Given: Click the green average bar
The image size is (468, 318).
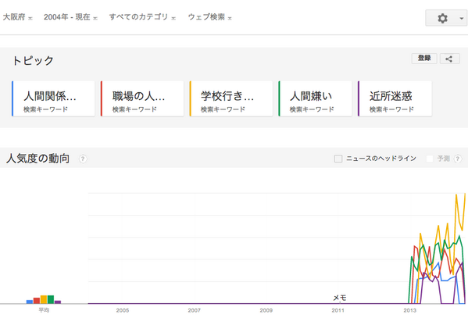Looking at the screenshot, I should pyautogui.click(x=51, y=299).
